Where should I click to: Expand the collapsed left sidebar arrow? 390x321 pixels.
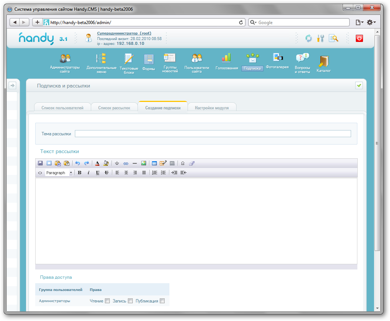pos(12,86)
